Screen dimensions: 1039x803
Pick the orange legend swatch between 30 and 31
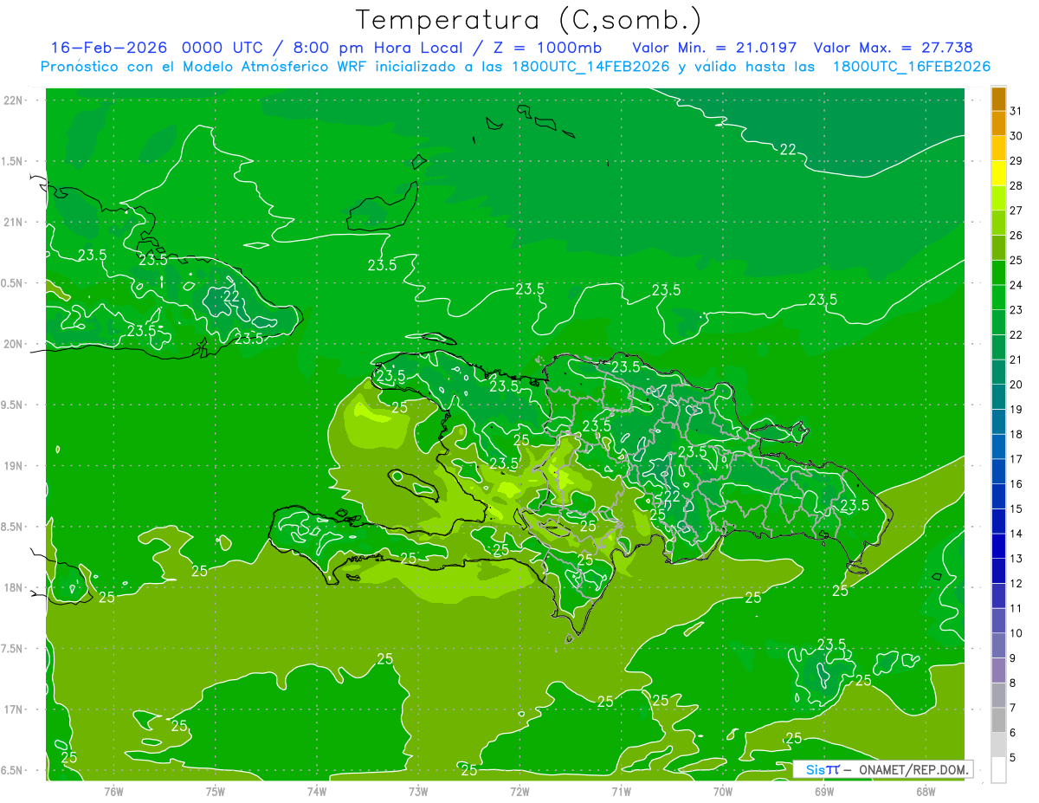click(998, 123)
